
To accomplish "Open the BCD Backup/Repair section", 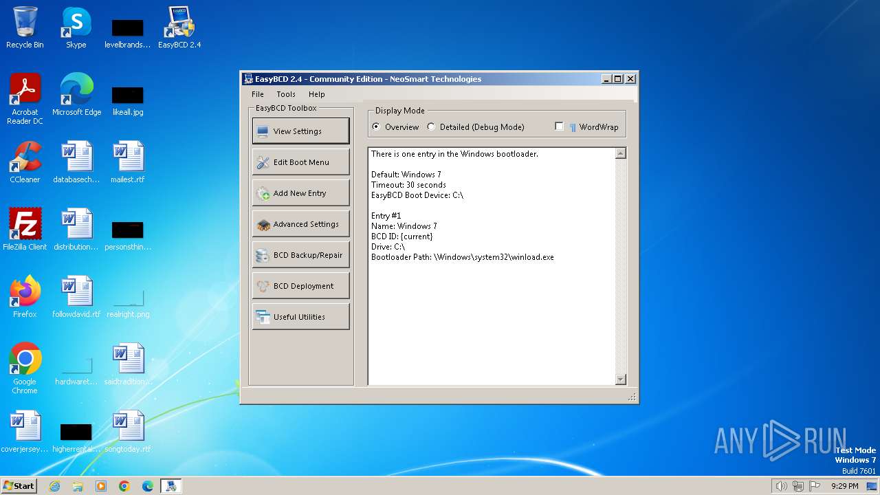I will 300,255.
